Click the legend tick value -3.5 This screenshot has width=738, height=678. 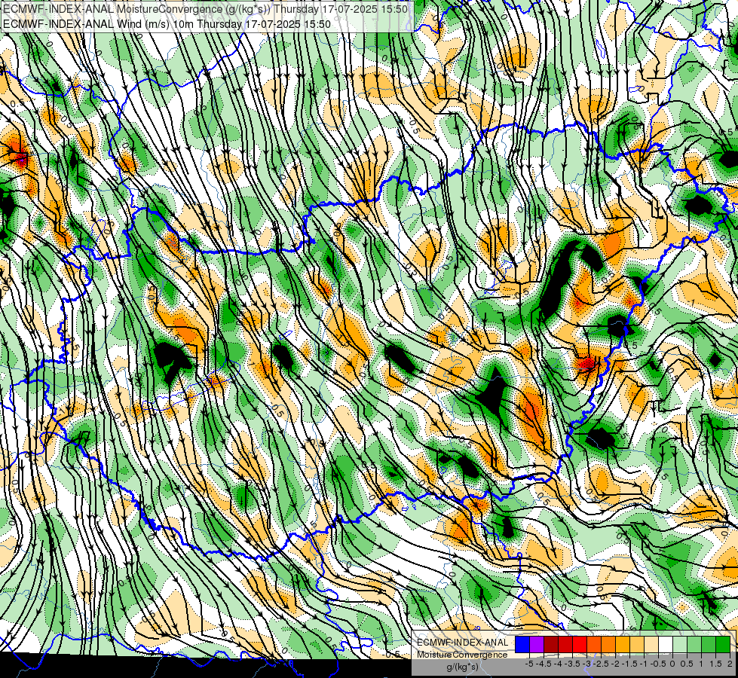[572, 664]
